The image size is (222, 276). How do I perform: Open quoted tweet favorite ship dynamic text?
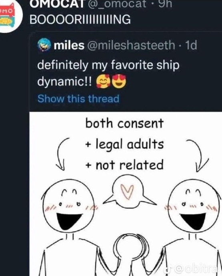tap(108, 73)
